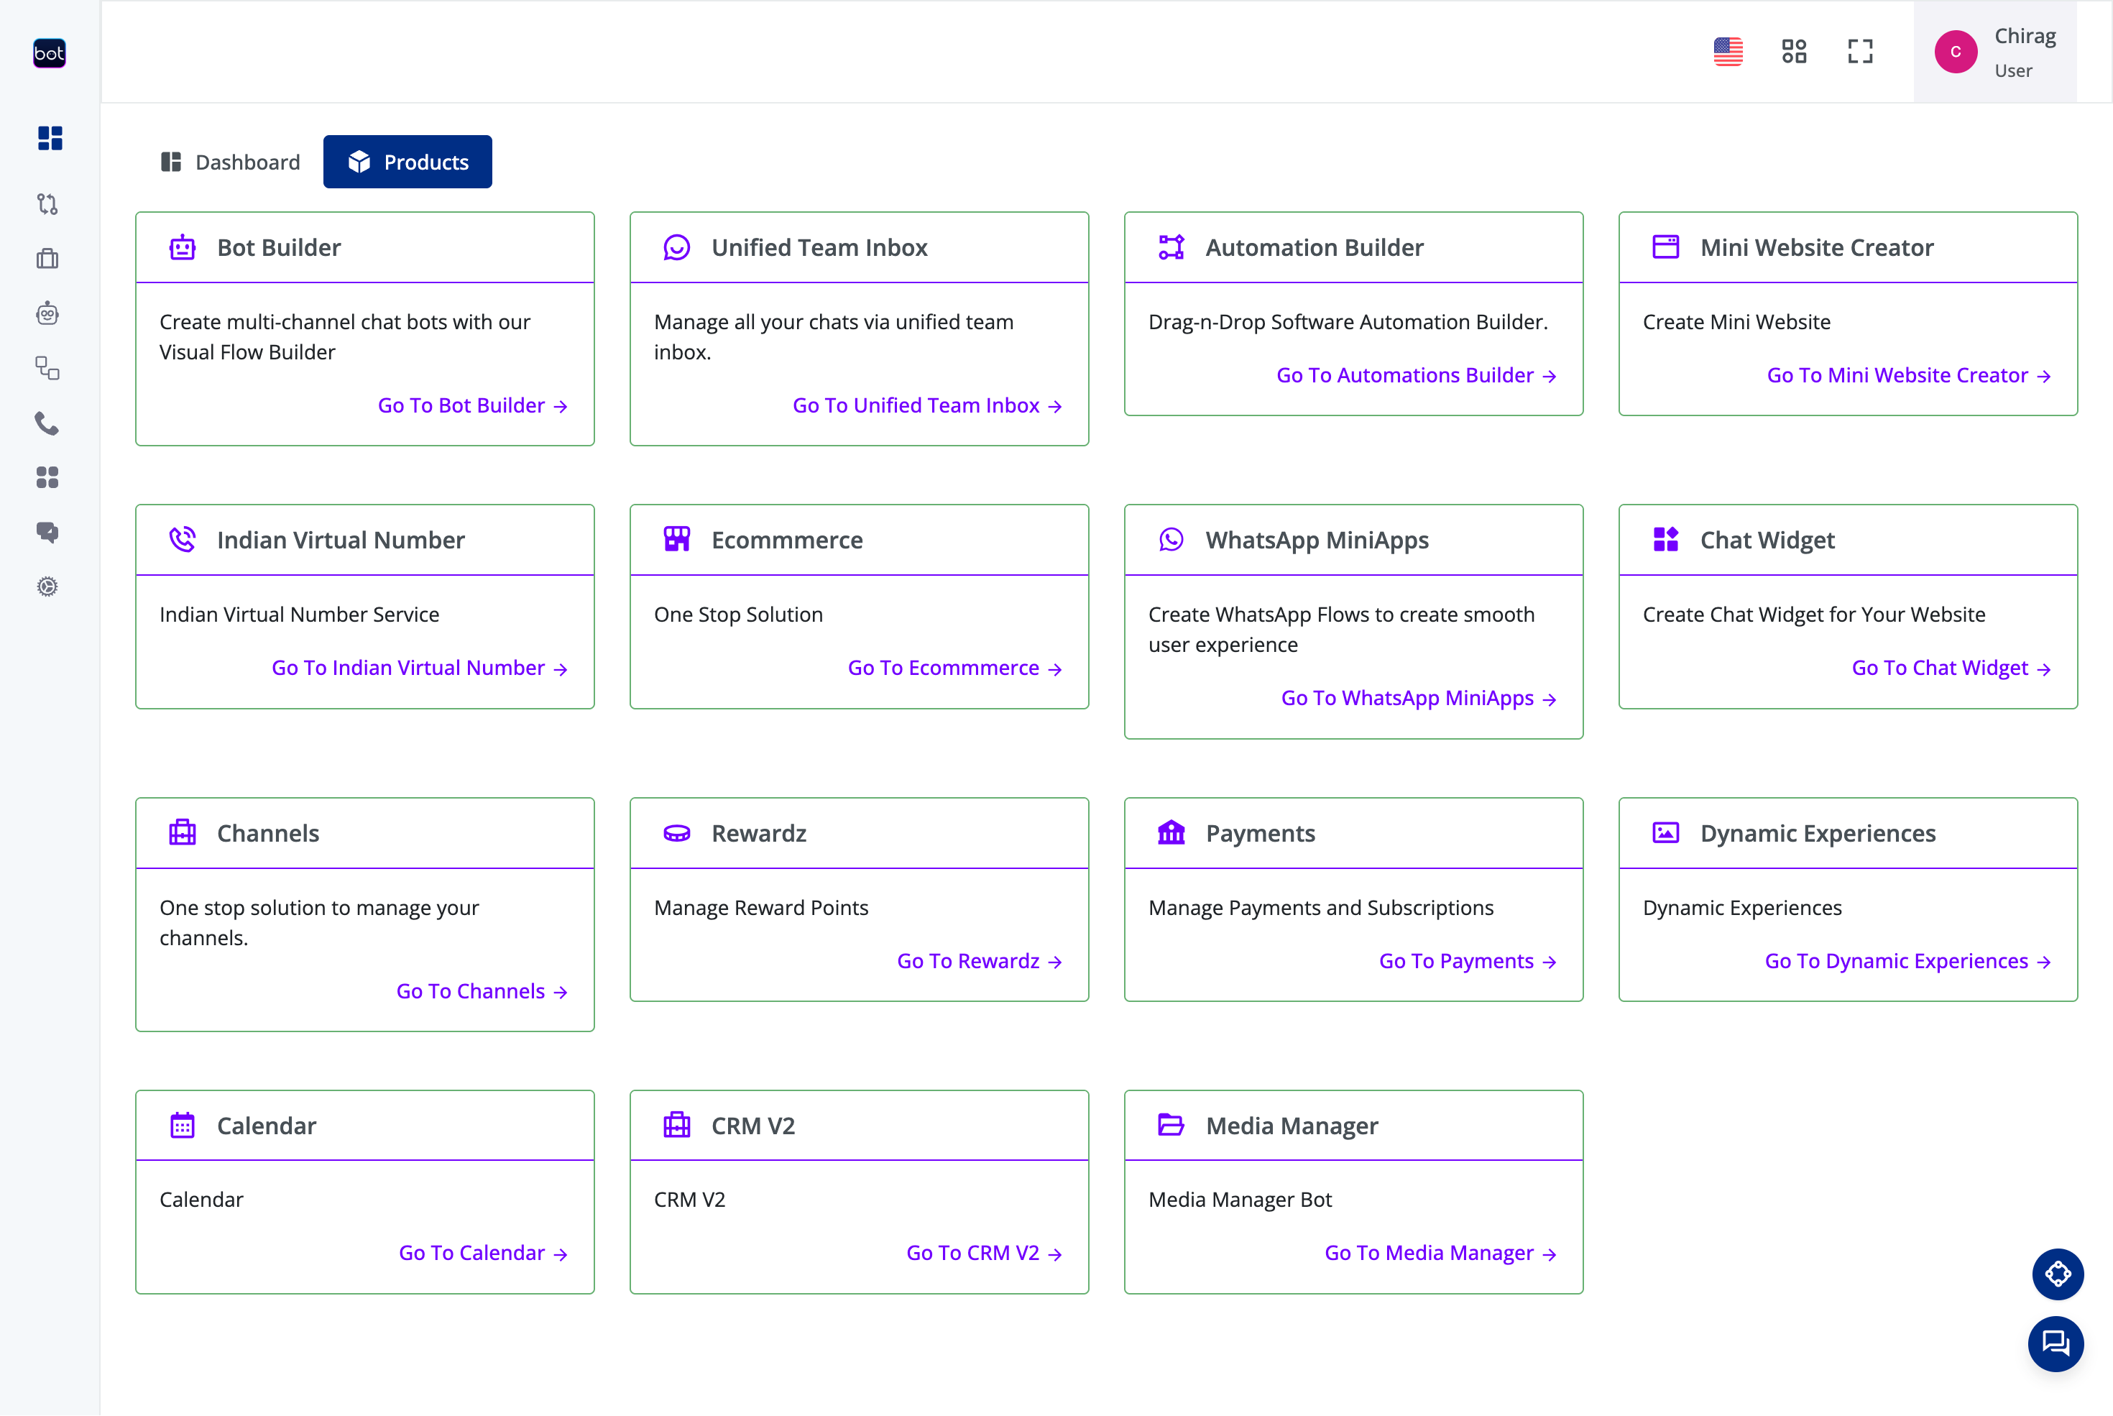2113x1416 pixels.
Task: Toggle fullscreen mode icon
Action: [1859, 52]
